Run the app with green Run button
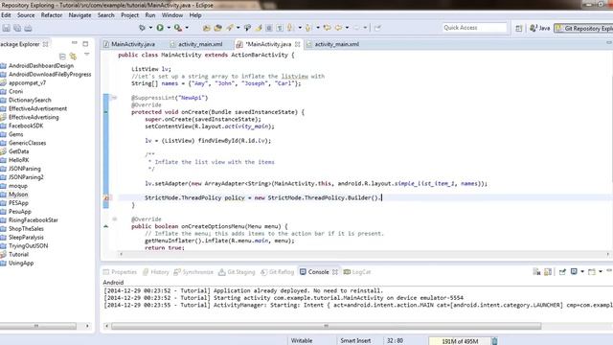 tap(160, 28)
